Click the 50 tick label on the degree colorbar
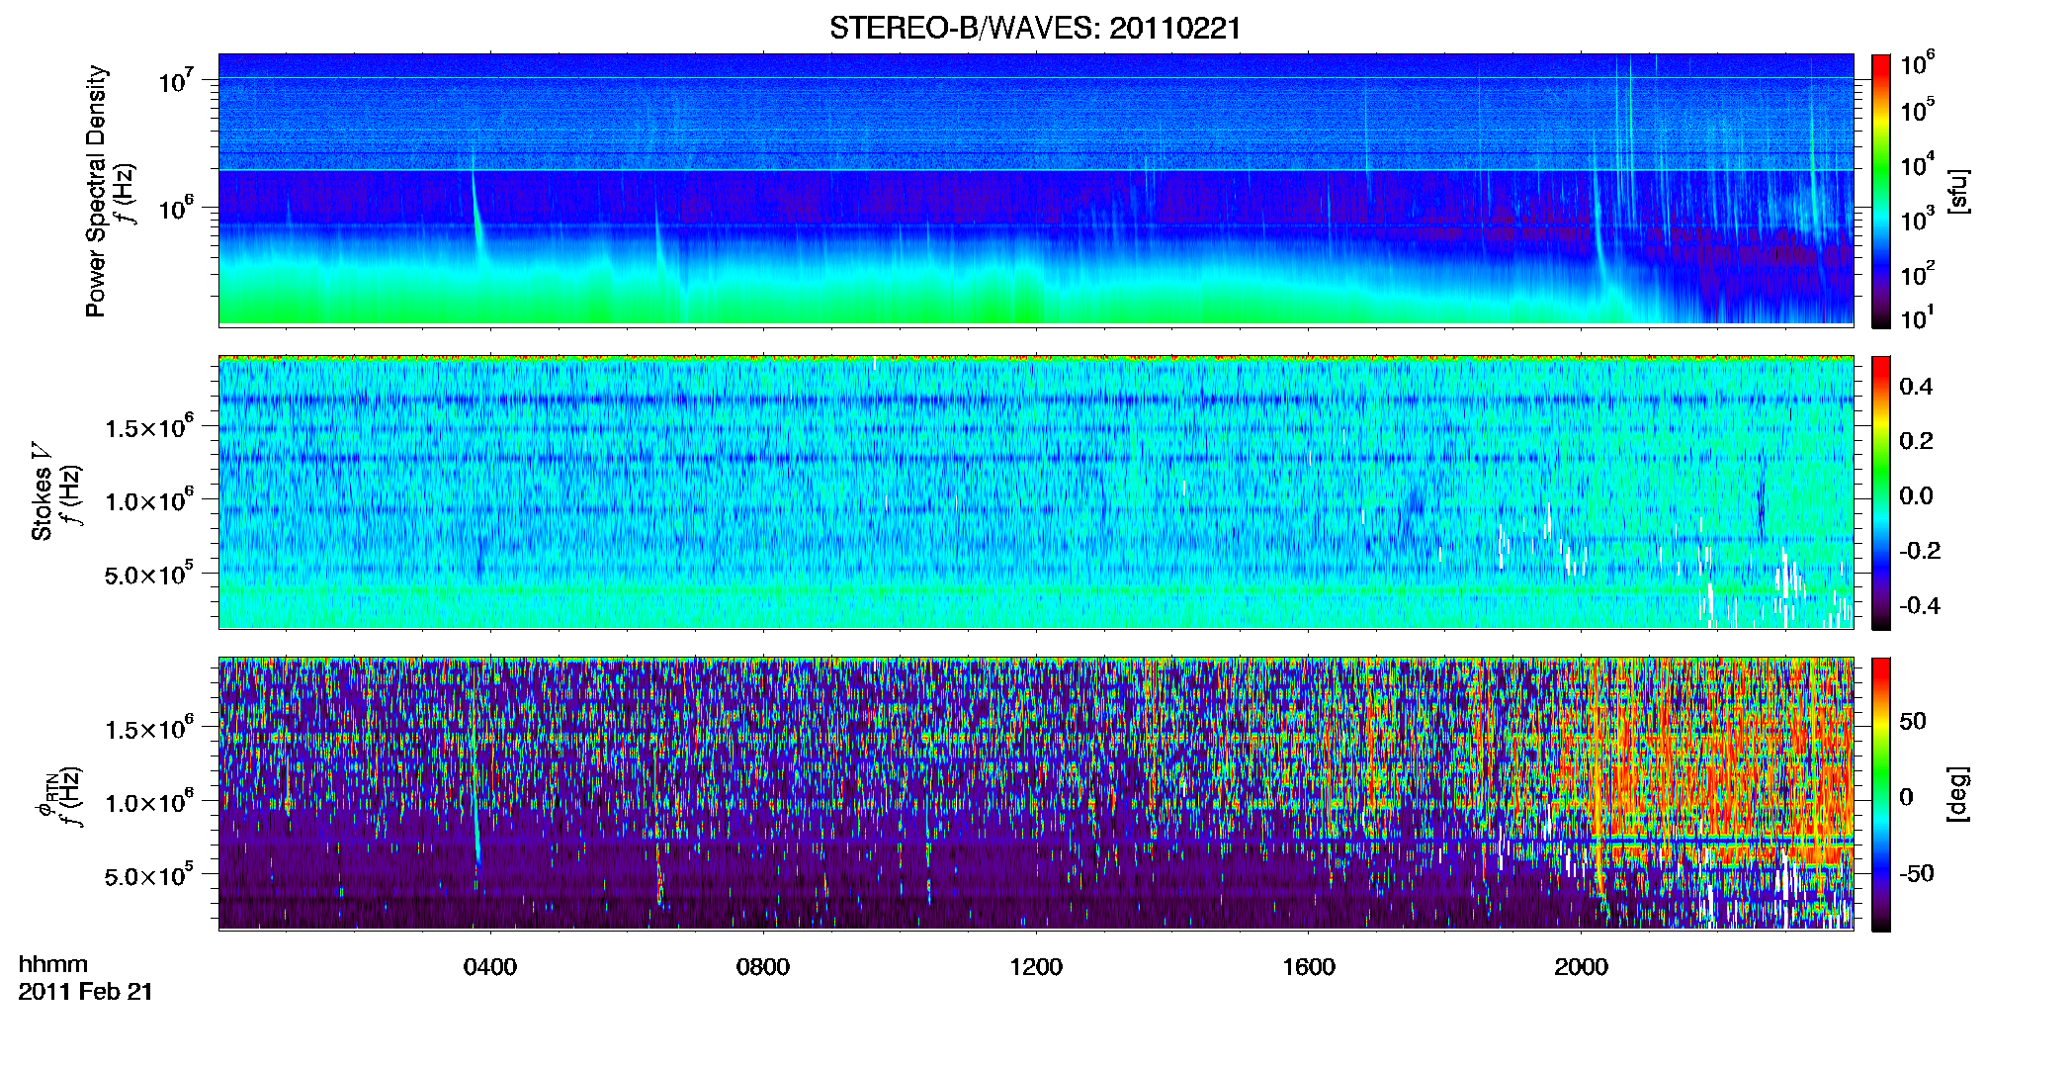Image resolution: width=2072 pixels, height=1068 pixels. coord(1913,721)
